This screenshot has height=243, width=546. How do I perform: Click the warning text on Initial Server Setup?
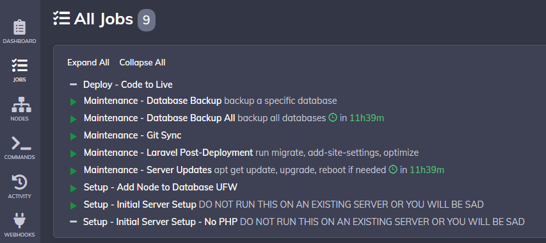pyautogui.click(x=341, y=205)
